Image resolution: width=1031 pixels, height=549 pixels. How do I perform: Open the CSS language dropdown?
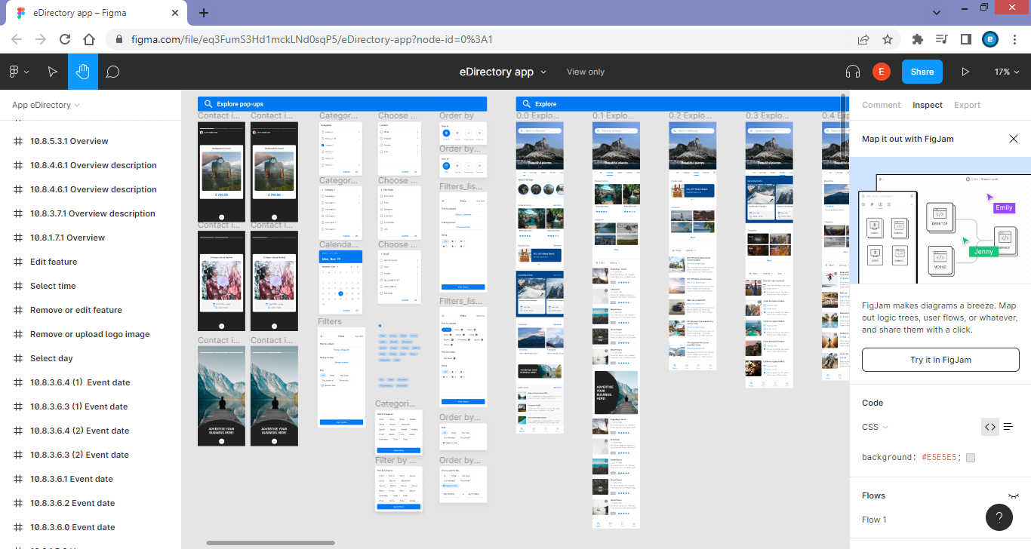[x=875, y=427]
